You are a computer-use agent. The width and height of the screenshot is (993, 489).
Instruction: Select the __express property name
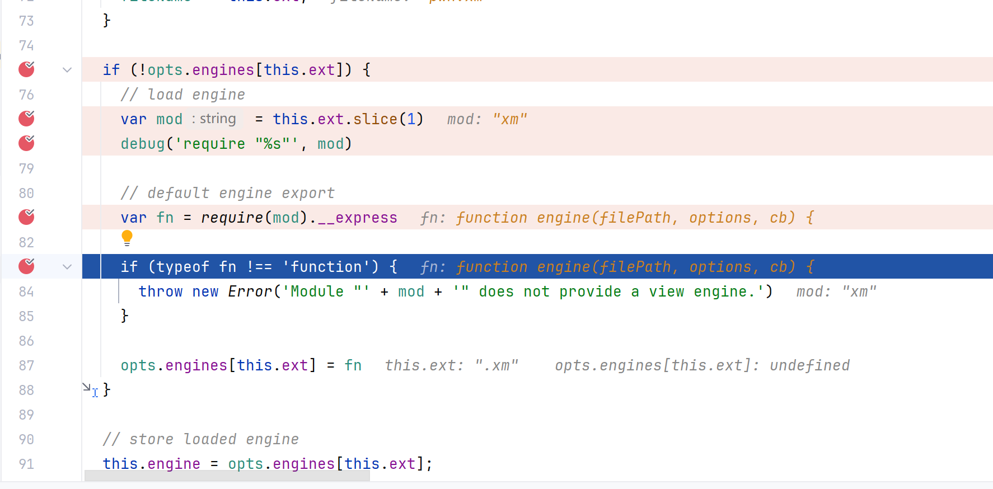(x=357, y=218)
